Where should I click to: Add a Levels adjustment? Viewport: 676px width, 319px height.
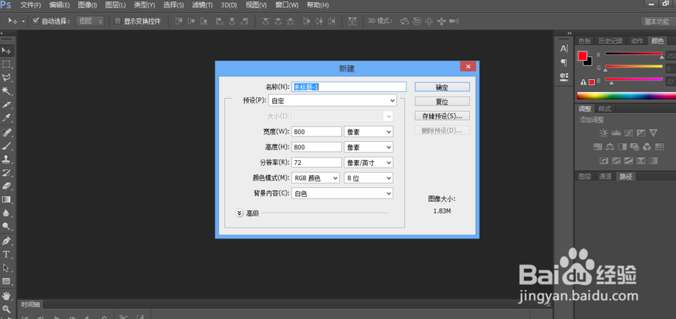pyautogui.click(x=616, y=132)
